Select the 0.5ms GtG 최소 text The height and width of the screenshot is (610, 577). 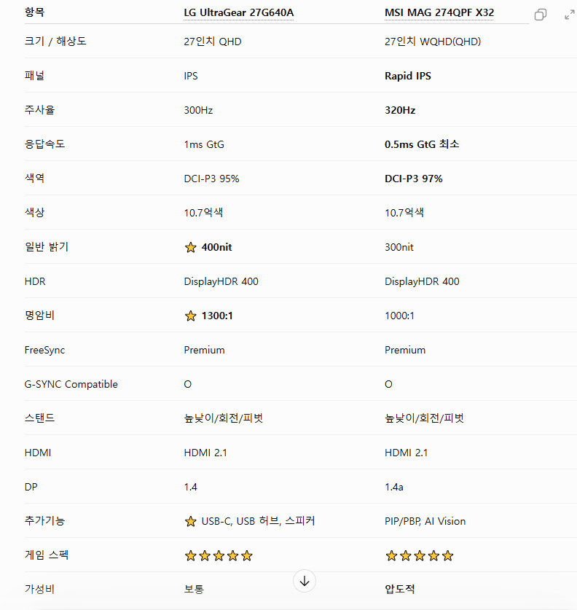(x=422, y=144)
